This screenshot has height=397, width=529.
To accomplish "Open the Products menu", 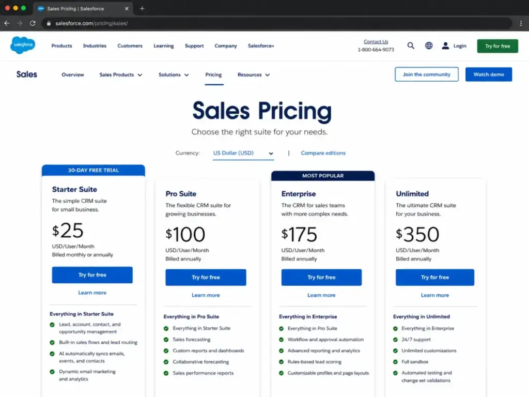I will click(62, 45).
